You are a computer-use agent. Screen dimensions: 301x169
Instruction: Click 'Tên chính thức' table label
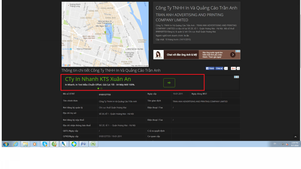tap(70, 101)
